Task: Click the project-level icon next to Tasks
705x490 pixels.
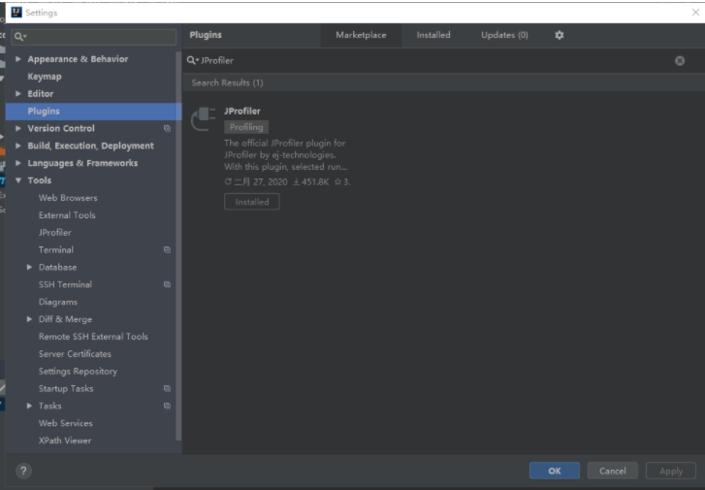Action: click(167, 406)
